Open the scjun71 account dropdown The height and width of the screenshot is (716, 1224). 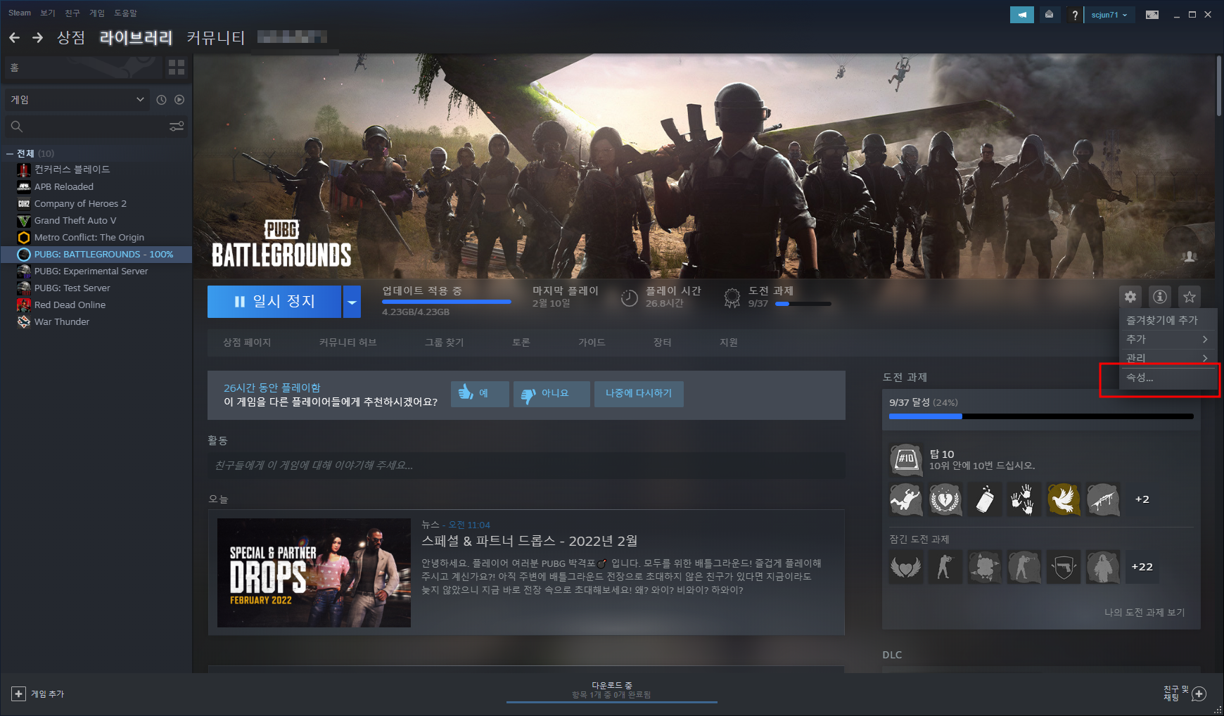pyautogui.click(x=1110, y=15)
